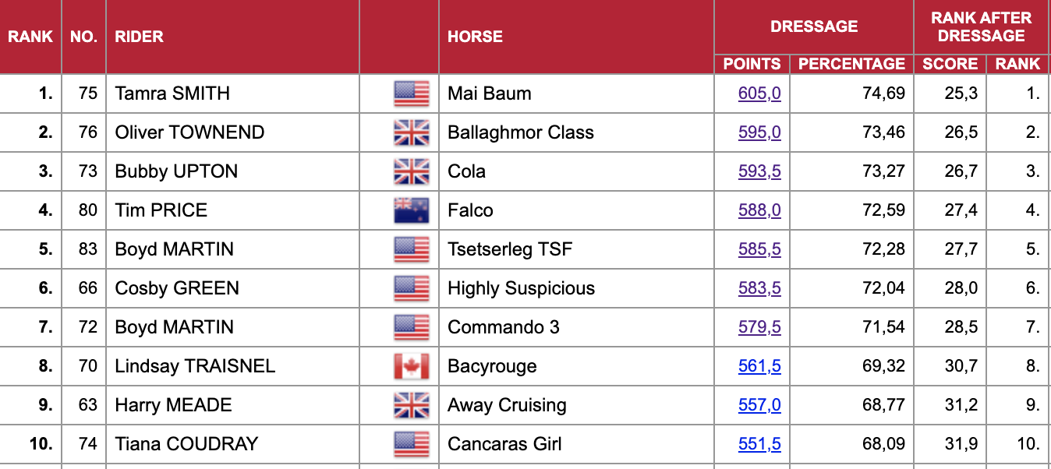Image resolution: width=1051 pixels, height=469 pixels.
Task: Click the British flag beside Oliver TOWNEND
Action: click(412, 132)
